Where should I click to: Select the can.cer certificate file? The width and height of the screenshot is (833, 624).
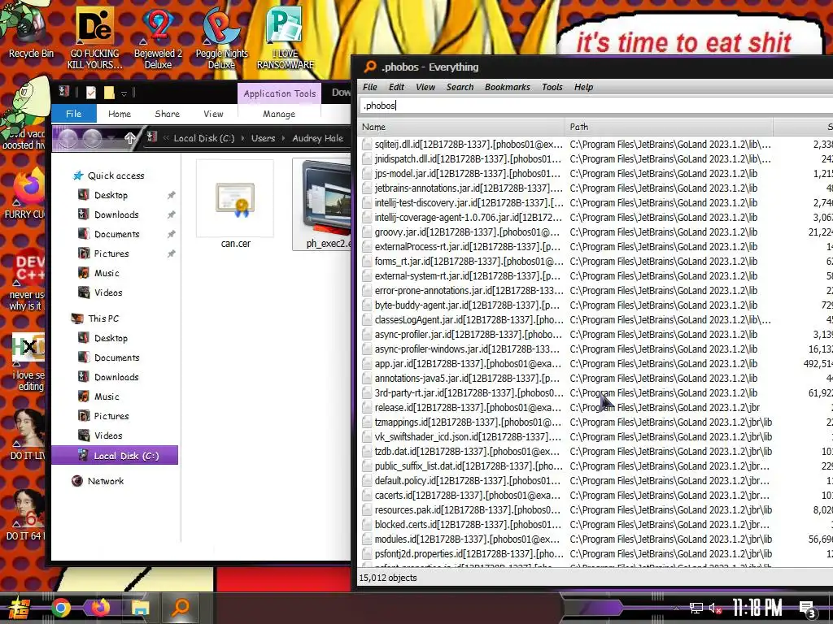(x=235, y=206)
